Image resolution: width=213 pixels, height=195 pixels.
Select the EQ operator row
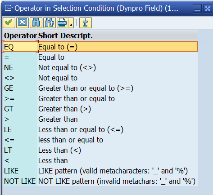pyautogui.click(x=100, y=47)
